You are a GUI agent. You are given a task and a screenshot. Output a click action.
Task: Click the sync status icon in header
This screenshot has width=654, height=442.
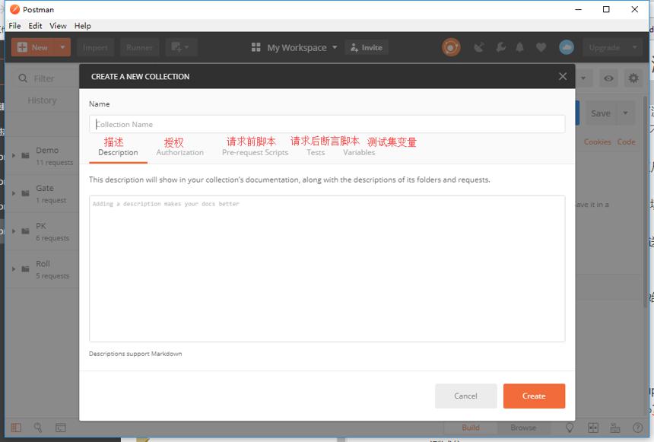click(451, 47)
